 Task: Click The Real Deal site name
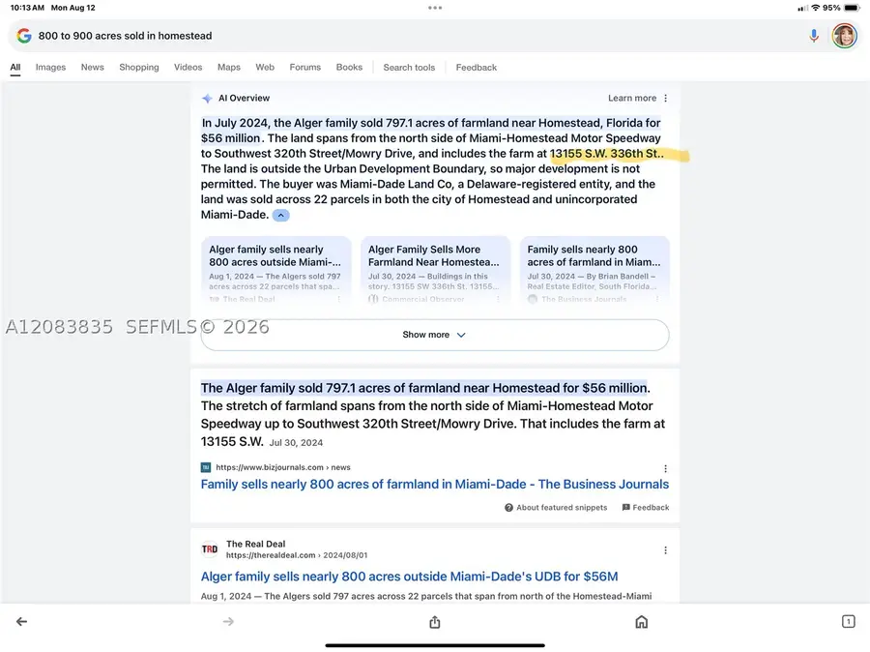(x=256, y=545)
